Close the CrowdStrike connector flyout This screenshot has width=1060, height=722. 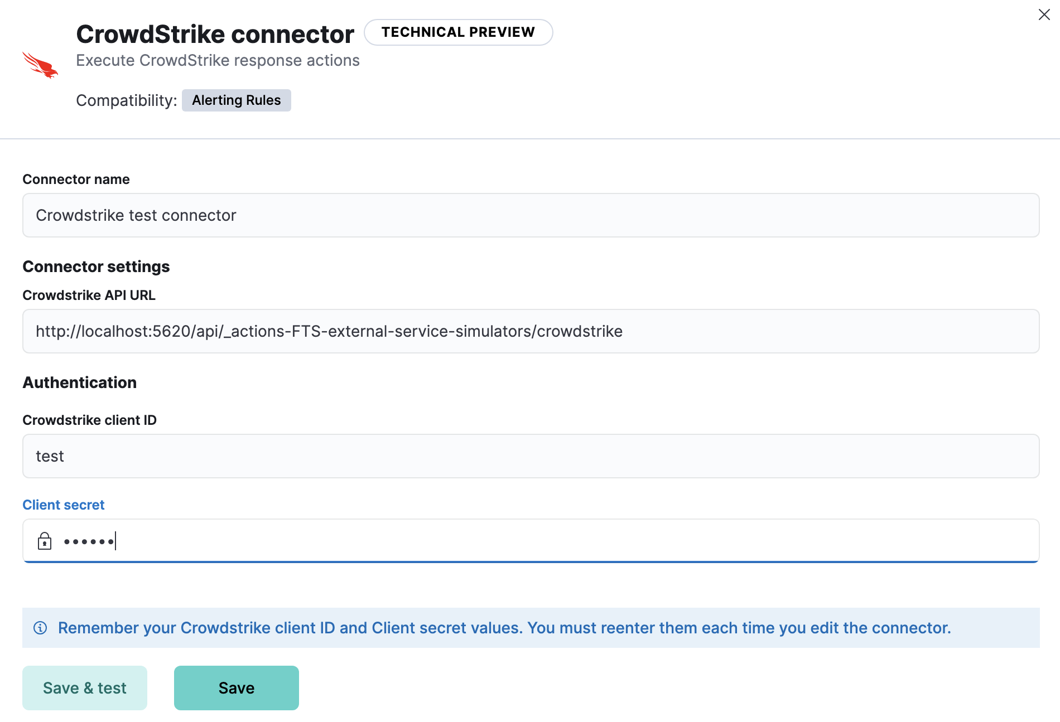(x=1044, y=14)
